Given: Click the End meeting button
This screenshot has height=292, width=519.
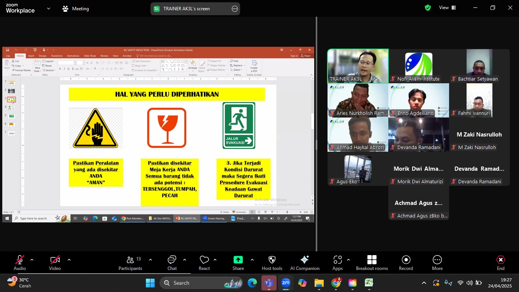Looking at the screenshot, I should (501, 263).
